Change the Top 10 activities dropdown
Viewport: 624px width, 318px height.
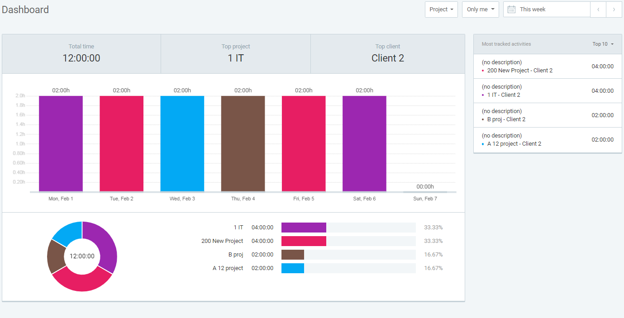pos(602,44)
